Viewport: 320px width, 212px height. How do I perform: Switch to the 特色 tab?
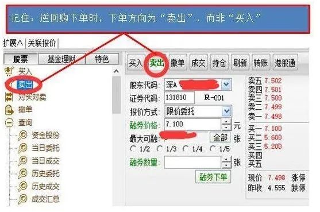[x=102, y=59]
